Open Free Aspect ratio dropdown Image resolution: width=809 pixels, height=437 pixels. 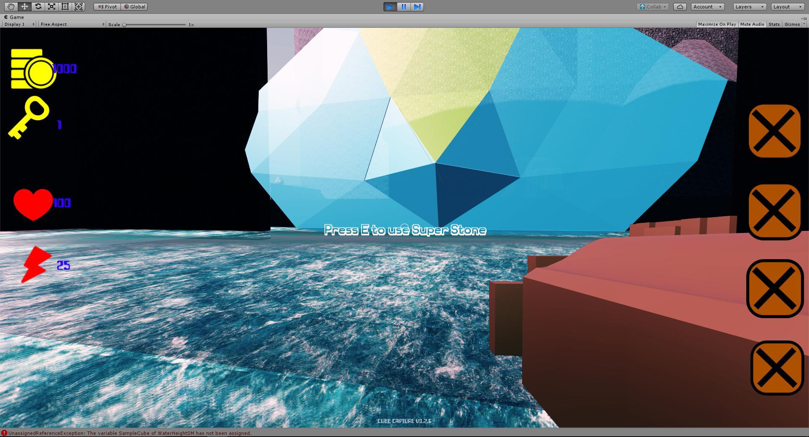point(72,24)
